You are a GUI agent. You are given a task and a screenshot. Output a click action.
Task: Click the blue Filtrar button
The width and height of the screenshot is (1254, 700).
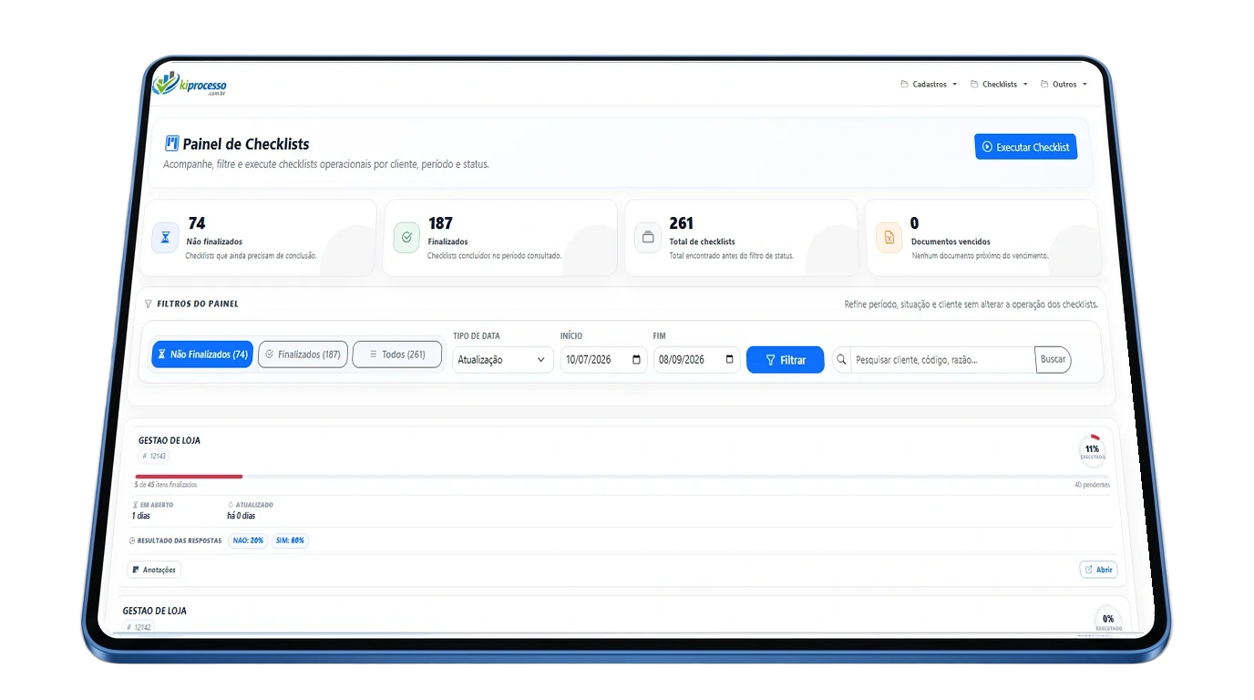pyautogui.click(x=785, y=360)
